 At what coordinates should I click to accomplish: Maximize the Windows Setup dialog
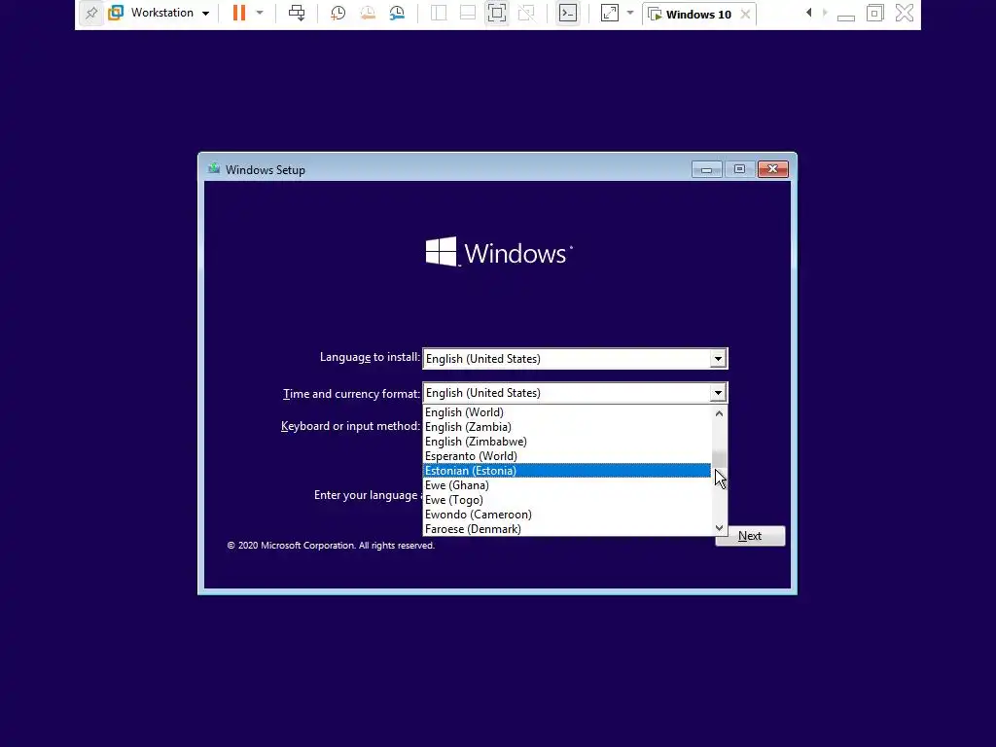click(x=739, y=169)
